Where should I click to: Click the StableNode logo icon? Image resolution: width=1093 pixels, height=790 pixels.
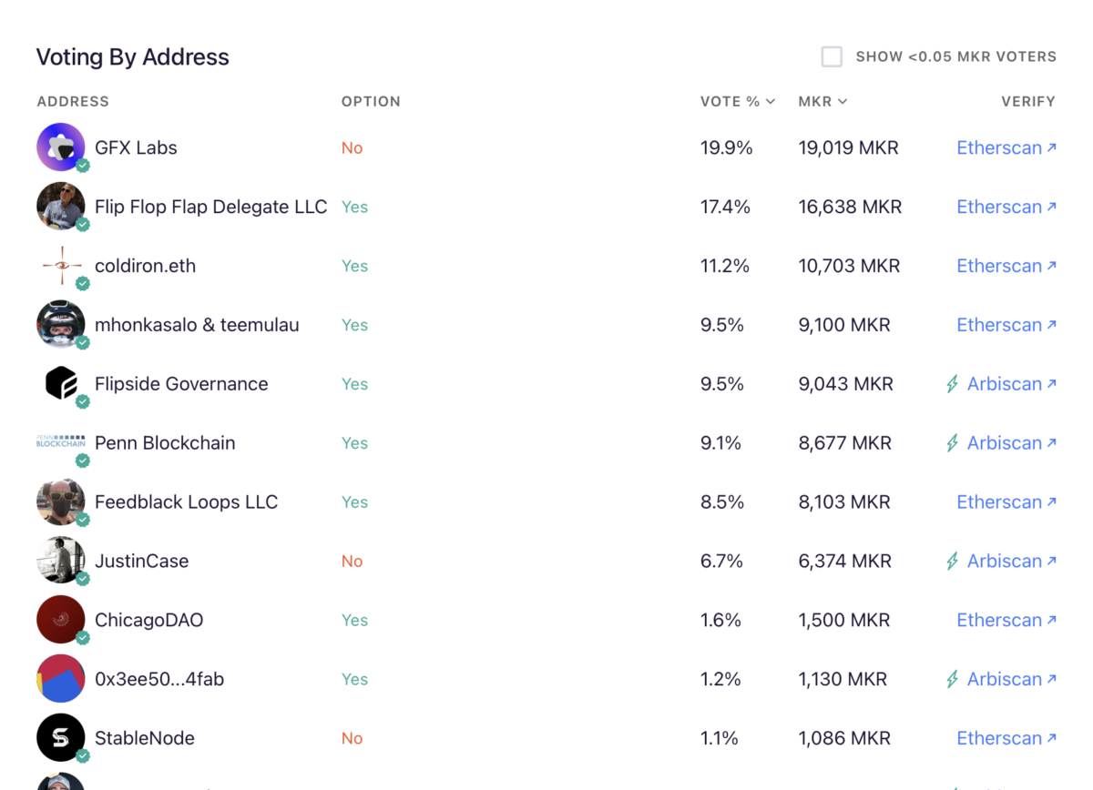(61, 738)
